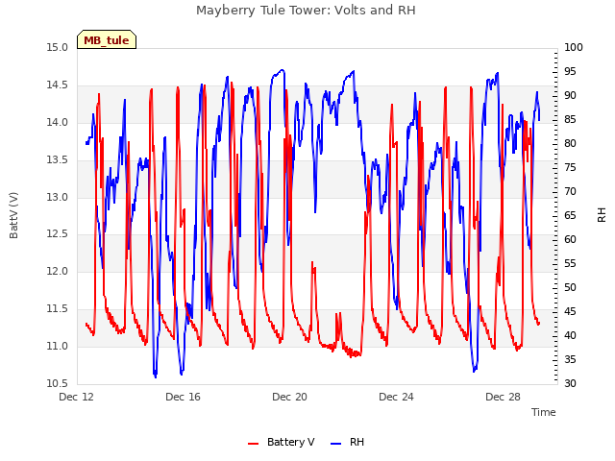This screenshot has width=615, height=461.
Task: Click the 60 right axis value
Action: [570, 239]
